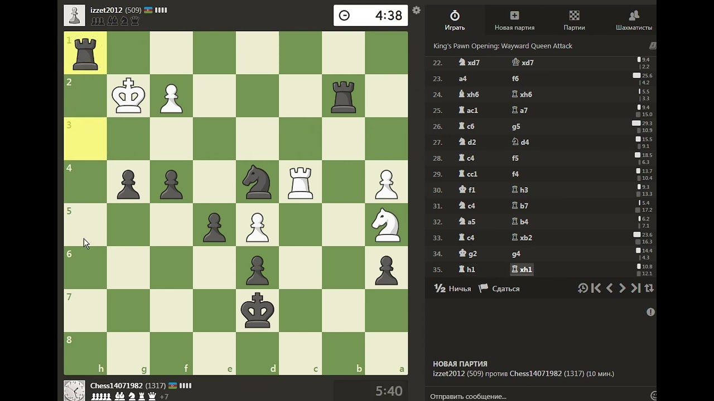Viewport: 714px width, 401px height.
Task: Flip the board with the arrows icon
Action: (x=649, y=288)
